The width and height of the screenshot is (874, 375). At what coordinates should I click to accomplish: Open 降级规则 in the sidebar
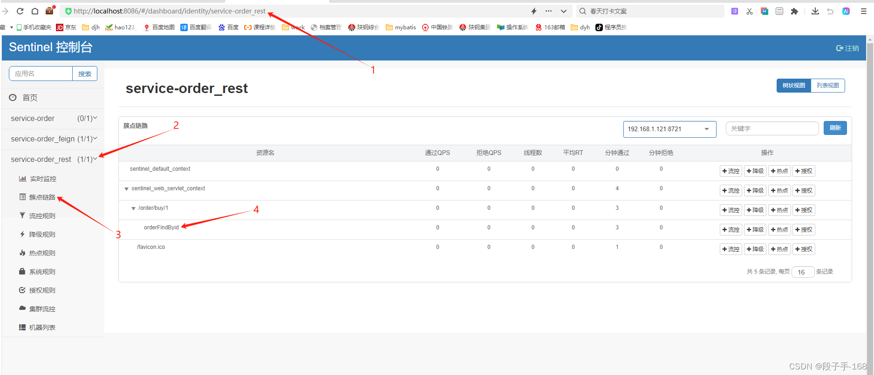pyautogui.click(x=37, y=234)
